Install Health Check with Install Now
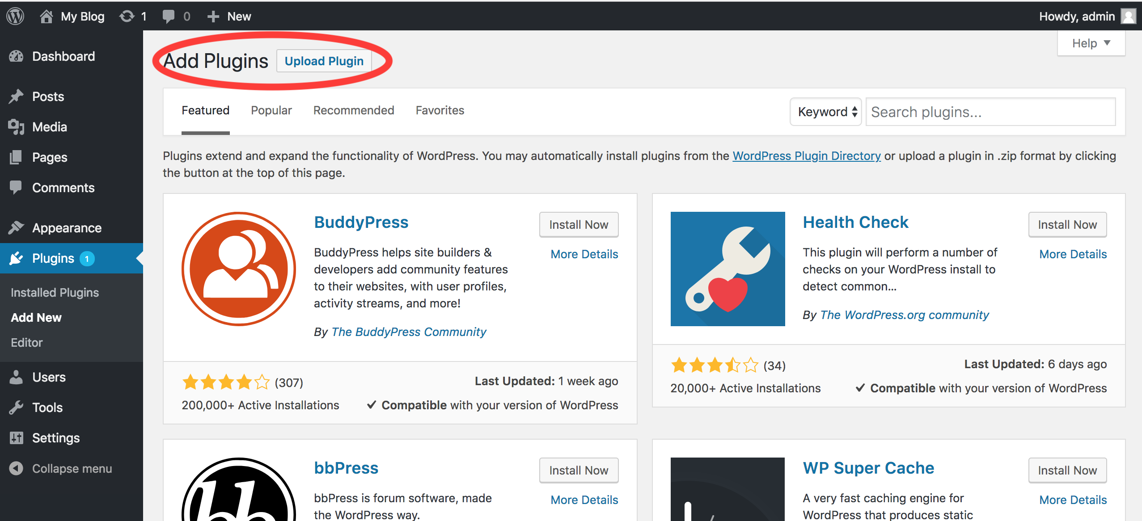The width and height of the screenshot is (1142, 521). click(x=1067, y=225)
